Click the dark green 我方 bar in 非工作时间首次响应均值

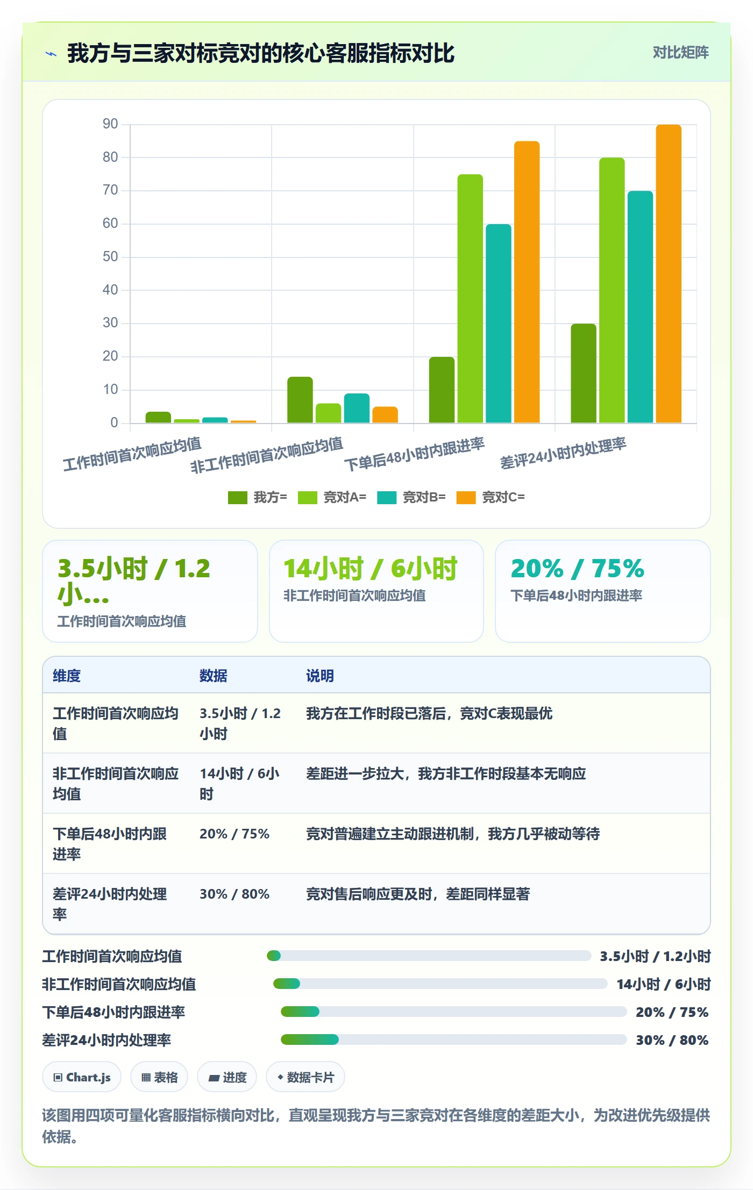pos(300,399)
